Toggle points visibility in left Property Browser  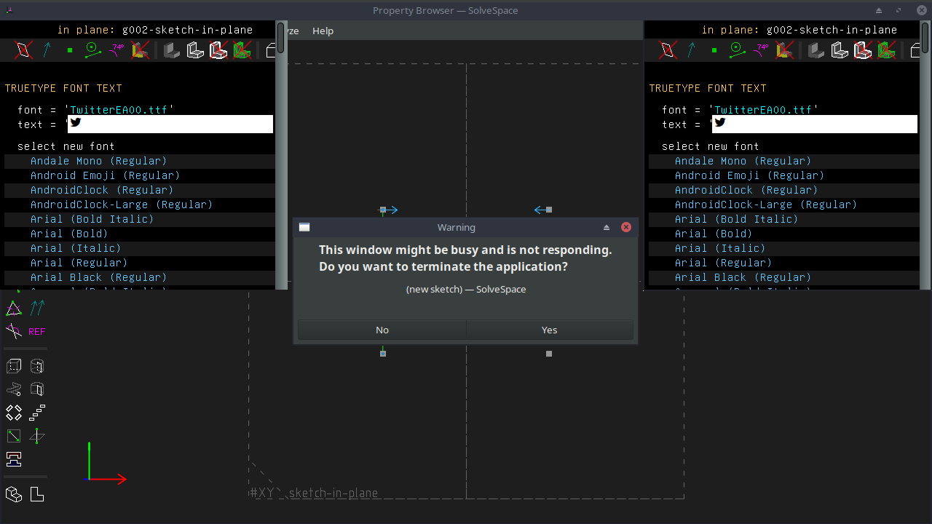(x=70, y=50)
